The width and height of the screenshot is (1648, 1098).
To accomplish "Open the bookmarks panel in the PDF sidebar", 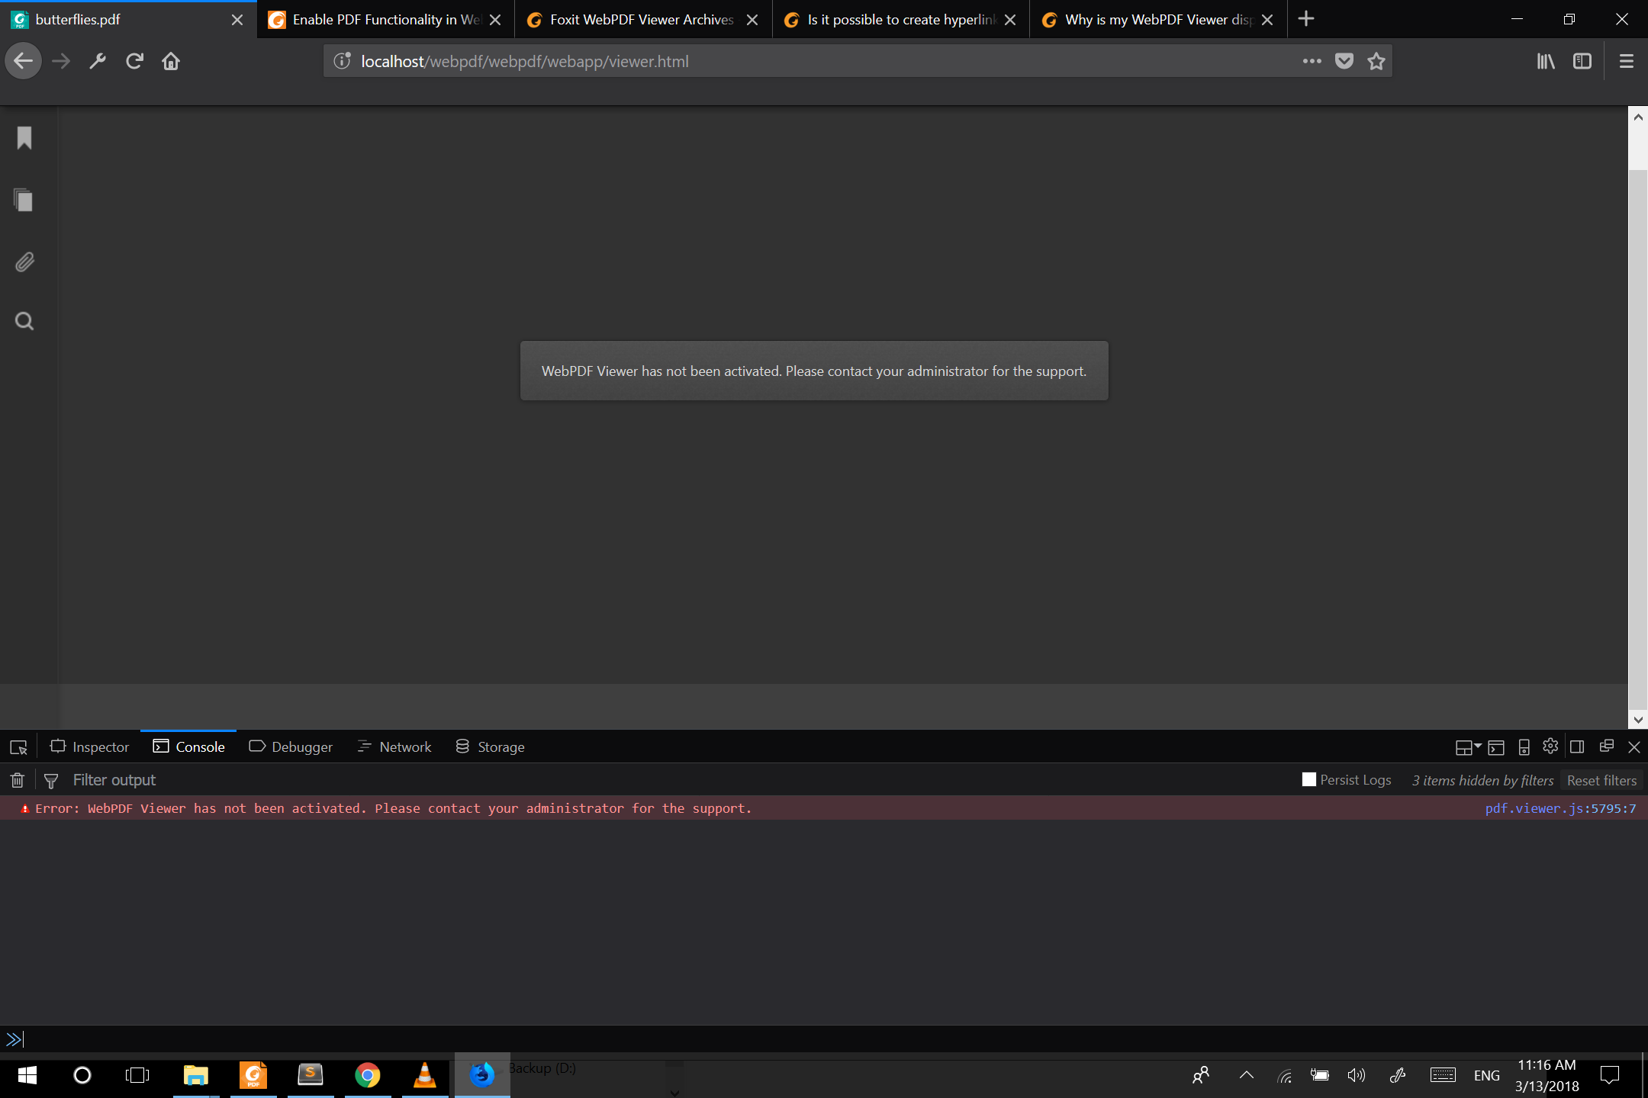I will point(23,138).
